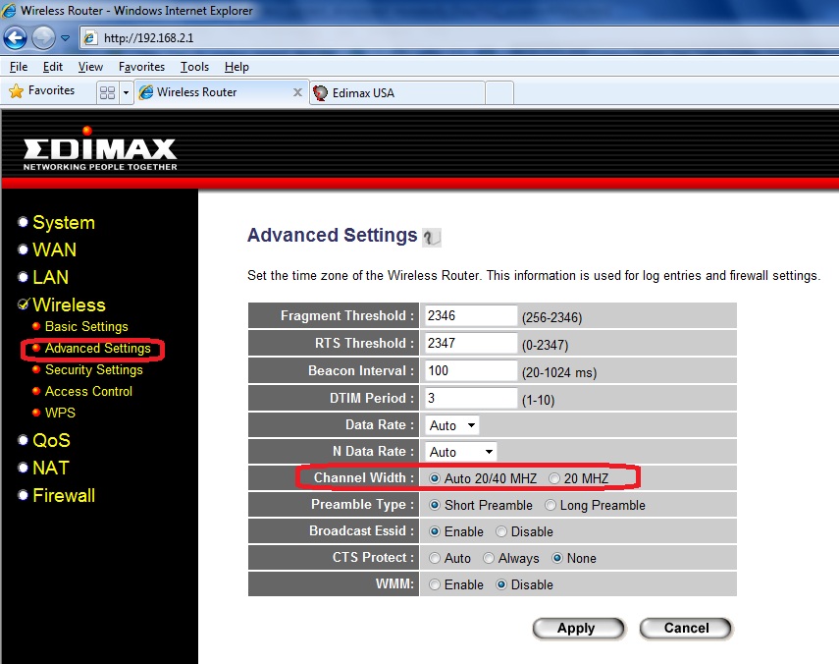Set CTS Protect to Auto
Viewport: 839px width, 664px height.
tap(435, 559)
